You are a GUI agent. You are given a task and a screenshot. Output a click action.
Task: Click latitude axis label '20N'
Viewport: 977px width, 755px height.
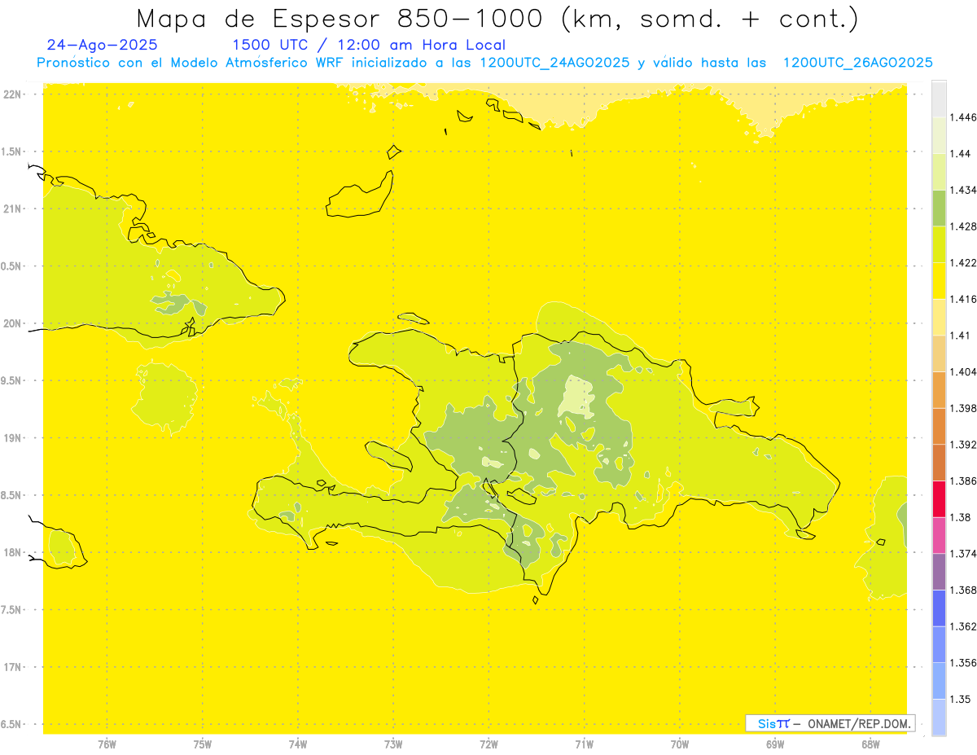point(12,323)
